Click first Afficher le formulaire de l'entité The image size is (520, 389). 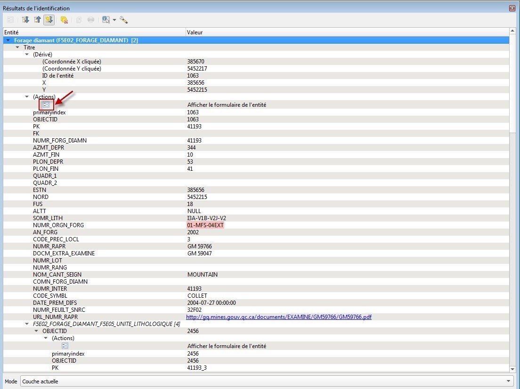[227, 104]
